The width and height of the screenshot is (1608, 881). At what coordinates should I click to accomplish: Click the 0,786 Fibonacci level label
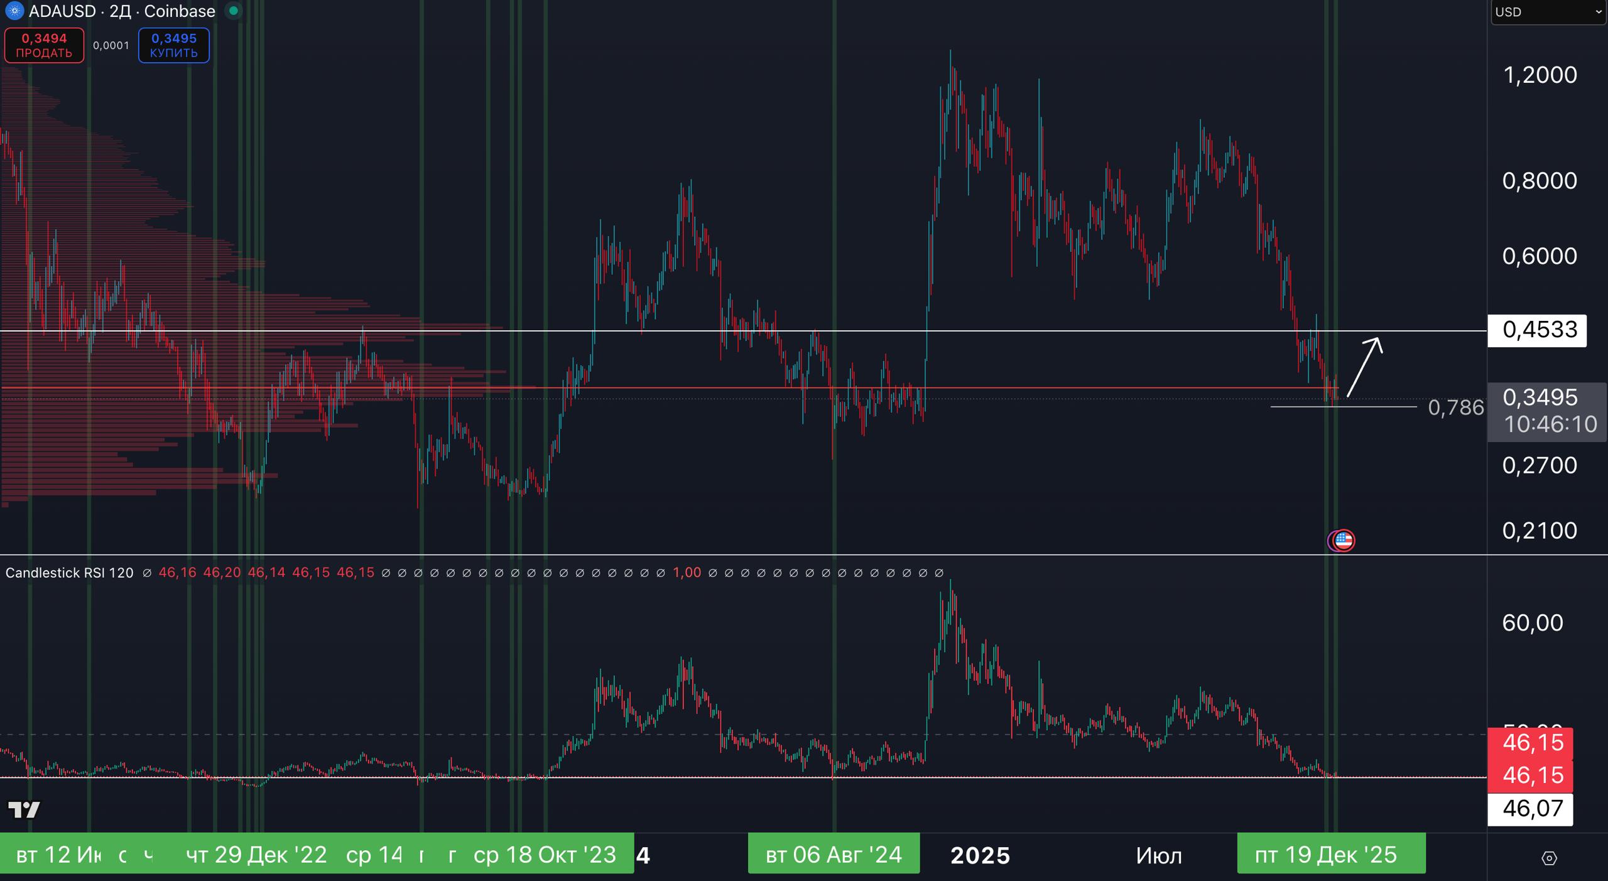(1455, 408)
